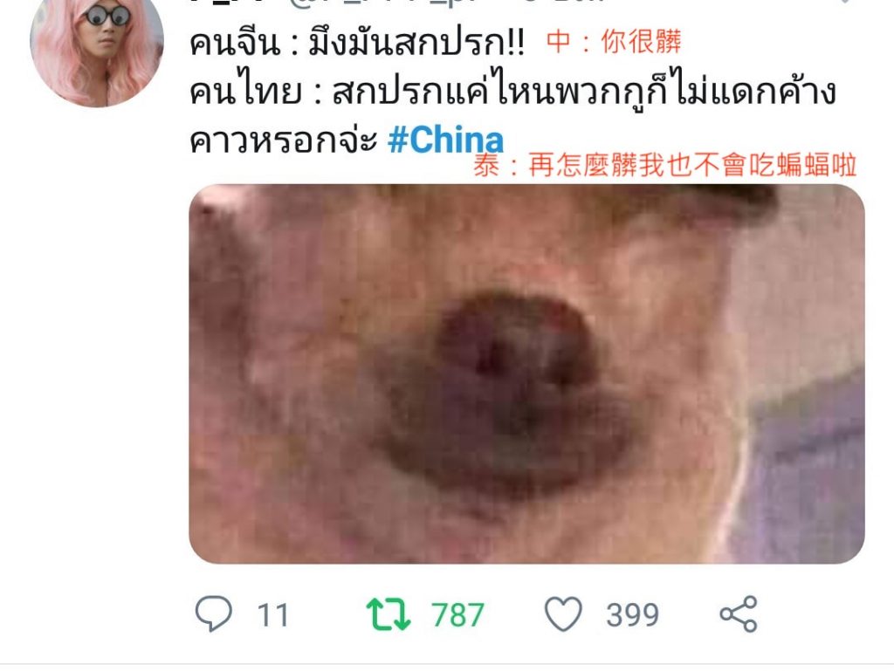Open the share icon menu
This screenshot has width=894, height=671.
click(739, 614)
